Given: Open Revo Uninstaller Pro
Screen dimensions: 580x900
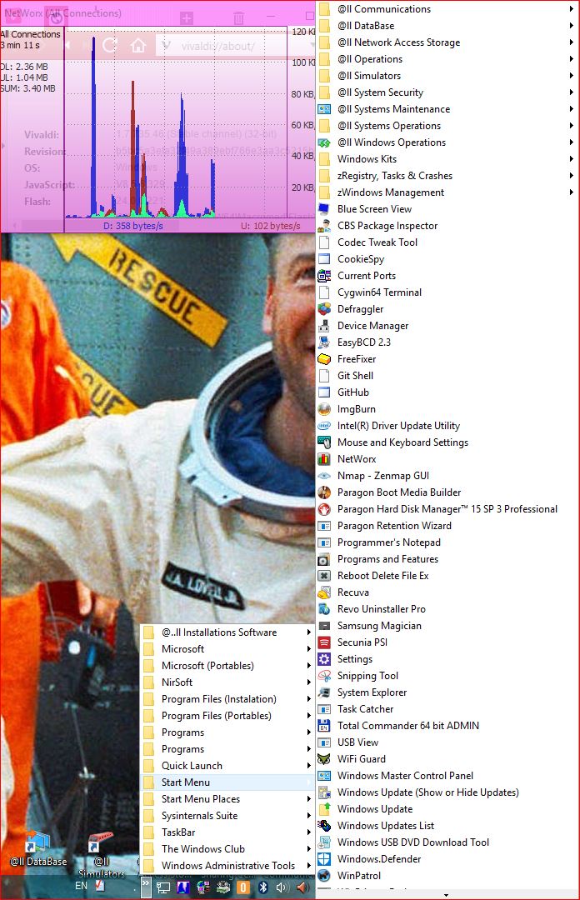Looking at the screenshot, I should pos(381,609).
